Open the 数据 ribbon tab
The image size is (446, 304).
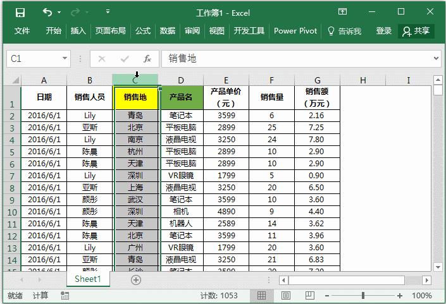[x=168, y=31]
